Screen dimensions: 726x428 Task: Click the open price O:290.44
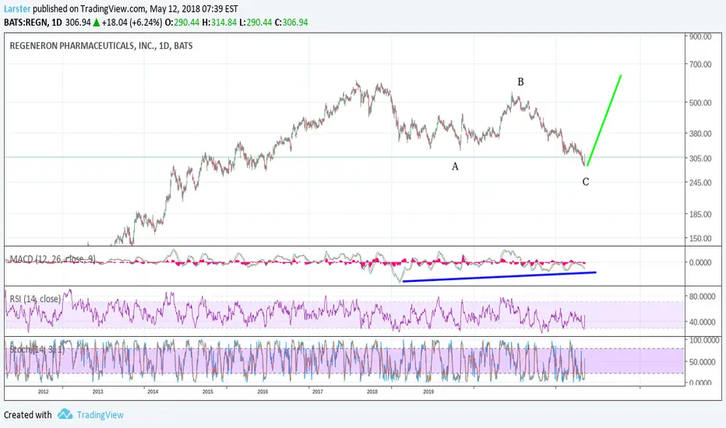click(182, 23)
